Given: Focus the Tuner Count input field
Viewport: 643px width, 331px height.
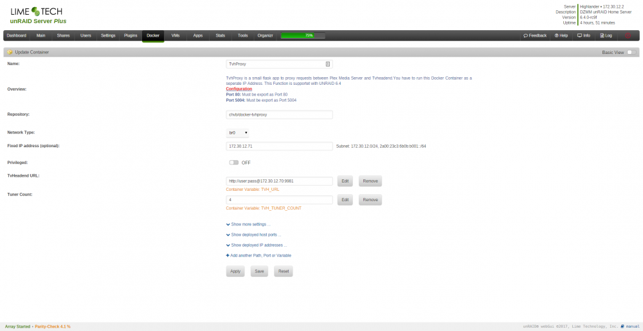Looking at the screenshot, I should [x=279, y=200].
